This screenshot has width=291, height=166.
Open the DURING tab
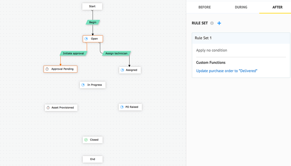click(241, 7)
